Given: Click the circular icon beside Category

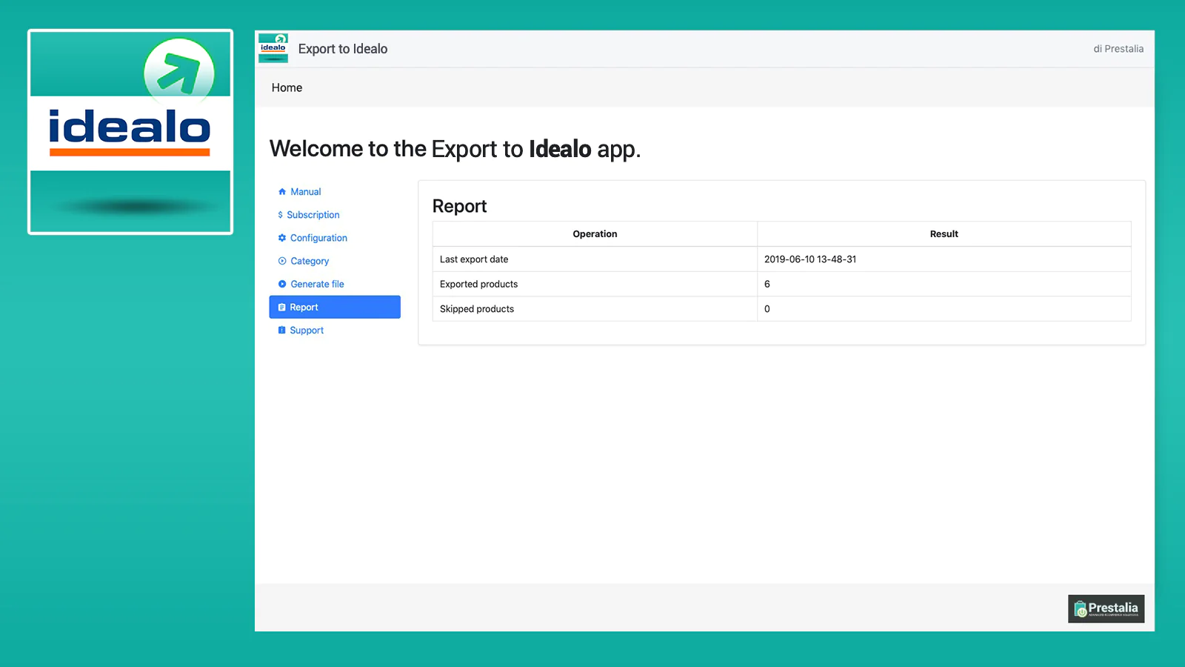Looking at the screenshot, I should (282, 261).
